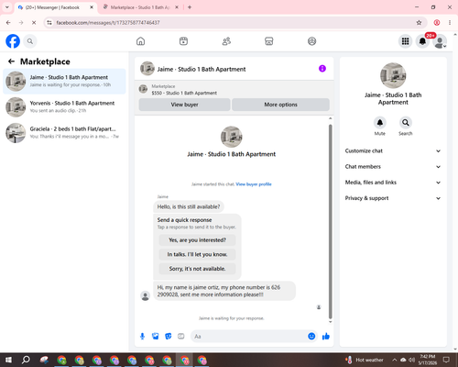
Task: Click the Mute bell icon
Action: [380, 123]
